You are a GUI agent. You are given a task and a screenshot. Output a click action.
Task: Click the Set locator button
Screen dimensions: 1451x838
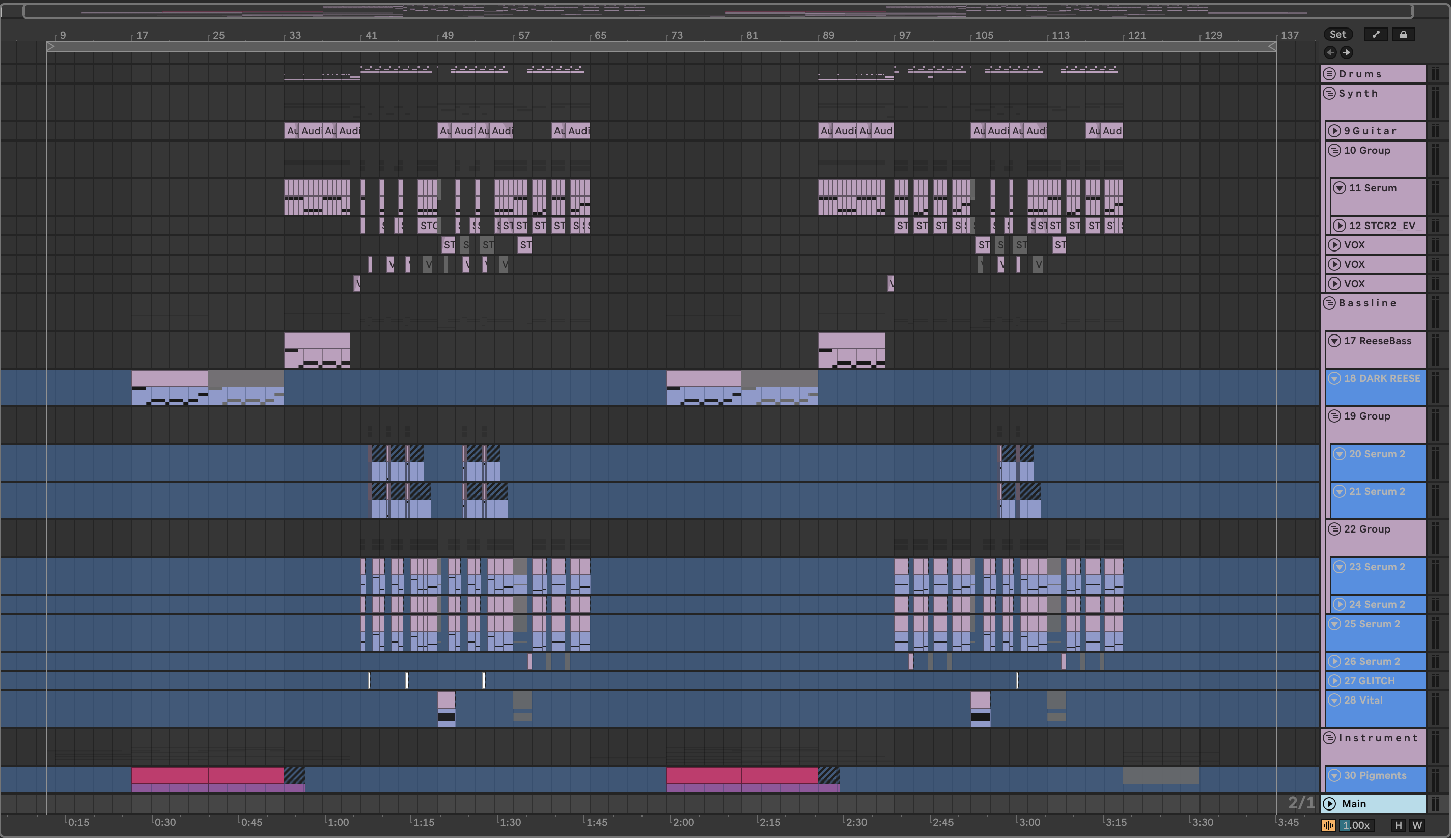1337,35
